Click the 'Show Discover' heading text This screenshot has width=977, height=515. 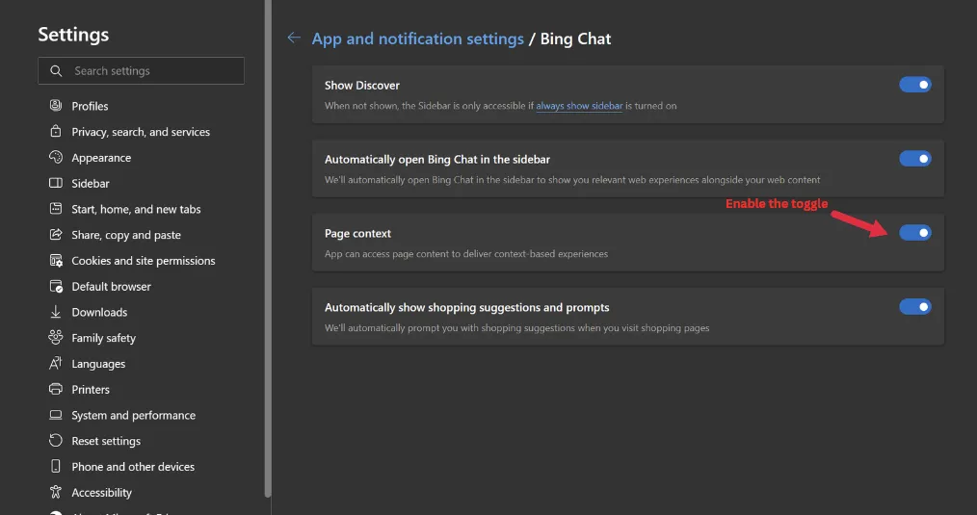362,86
